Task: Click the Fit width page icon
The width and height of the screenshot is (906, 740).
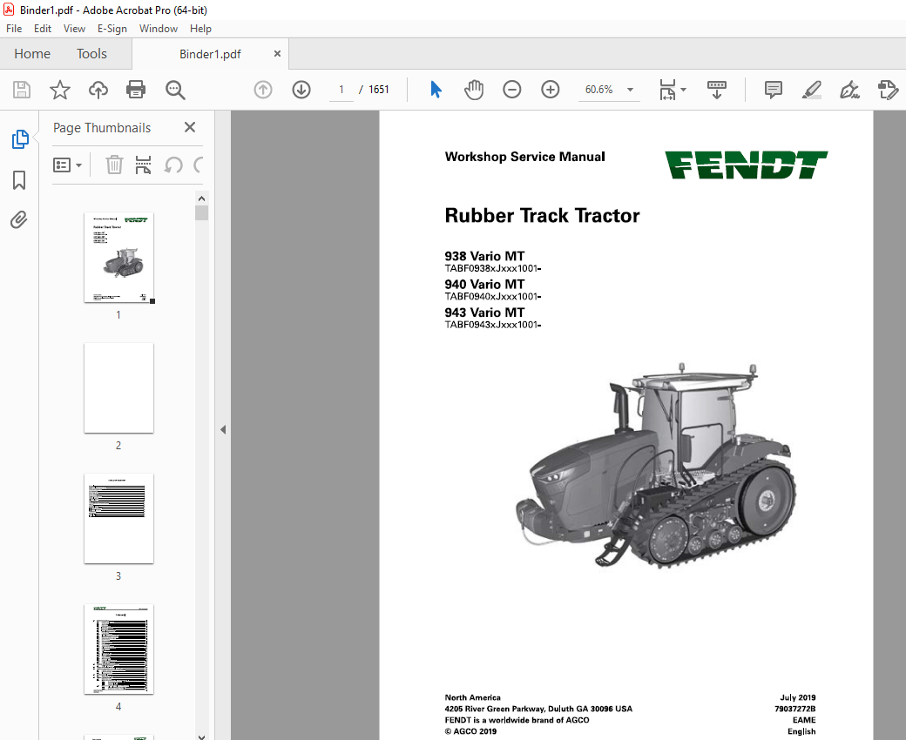Action: (667, 90)
